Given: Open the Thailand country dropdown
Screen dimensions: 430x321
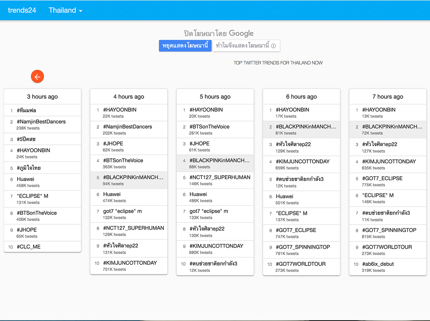Looking at the screenshot, I should pos(66,10).
